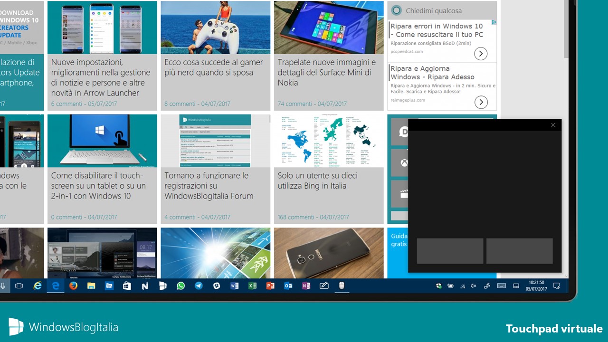
Task: Click the black Alcatel phone thumbnail
Action: click(x=329, y=253)
